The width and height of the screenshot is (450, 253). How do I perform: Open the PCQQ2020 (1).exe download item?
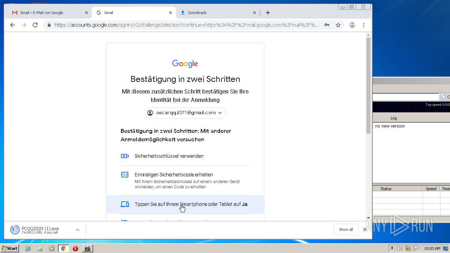pos(40,230)
